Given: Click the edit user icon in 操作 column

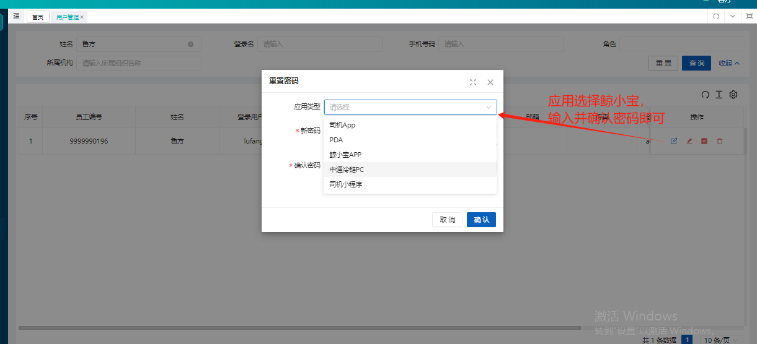Looking at the screenshot, I should [673, 141].
